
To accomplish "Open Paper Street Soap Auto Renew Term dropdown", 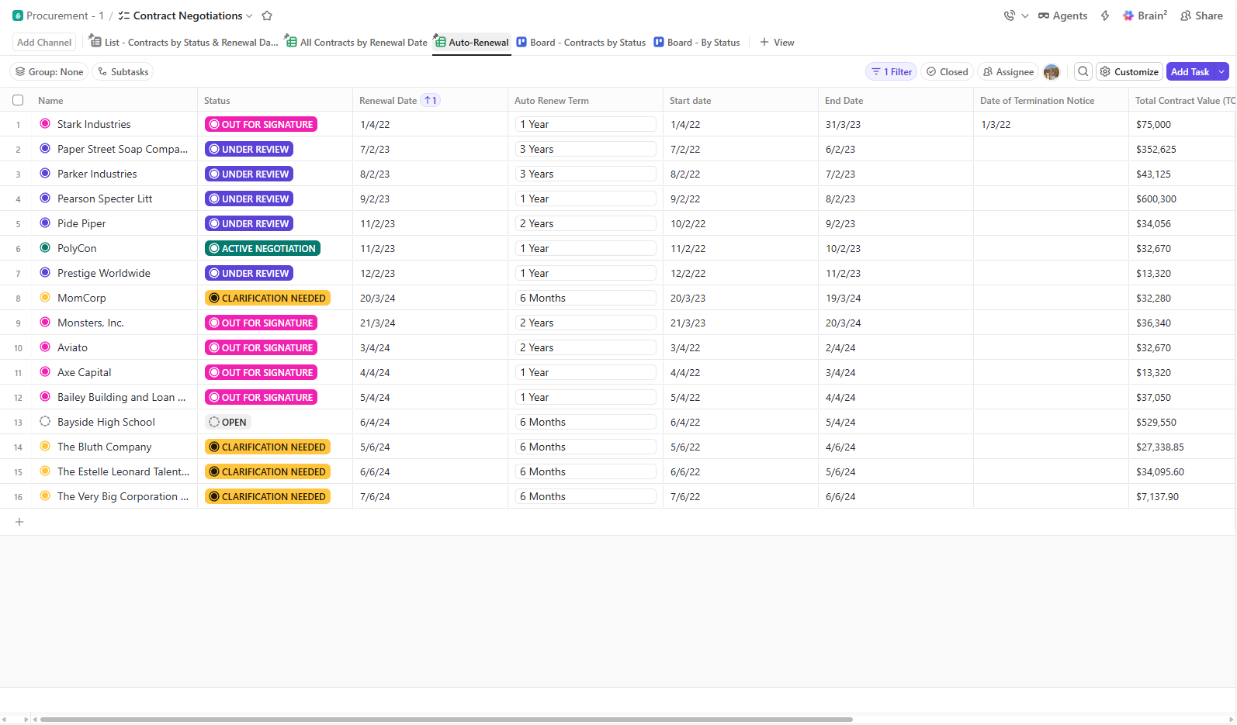I will point(586,149).
